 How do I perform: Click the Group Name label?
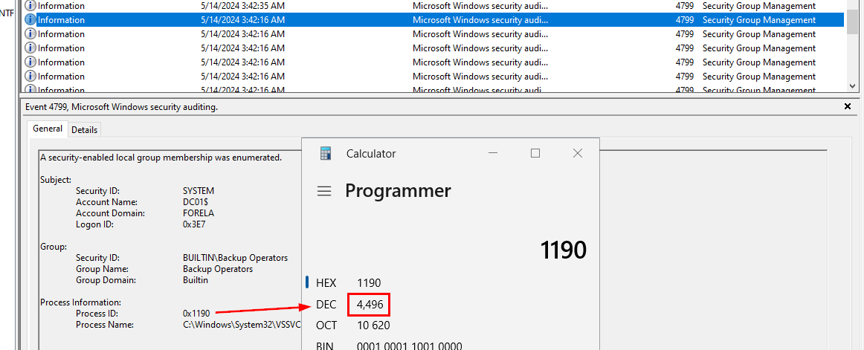[102, 268]
